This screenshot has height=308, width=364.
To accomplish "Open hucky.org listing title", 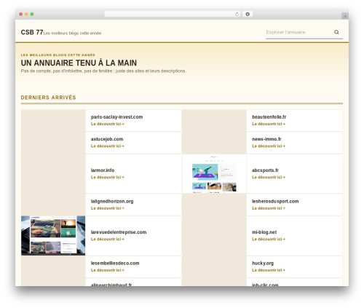I will point(263,263).
